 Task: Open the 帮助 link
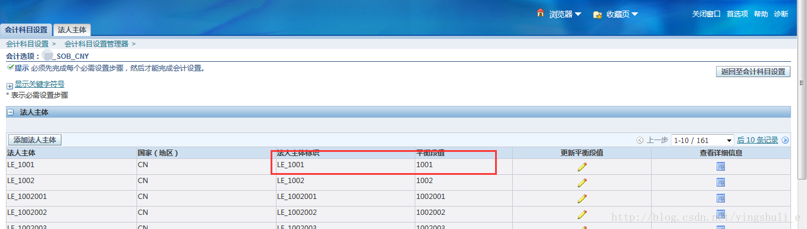click(x=761, y=14)
